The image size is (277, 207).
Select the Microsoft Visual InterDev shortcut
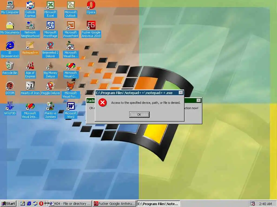tap(30, 110)
